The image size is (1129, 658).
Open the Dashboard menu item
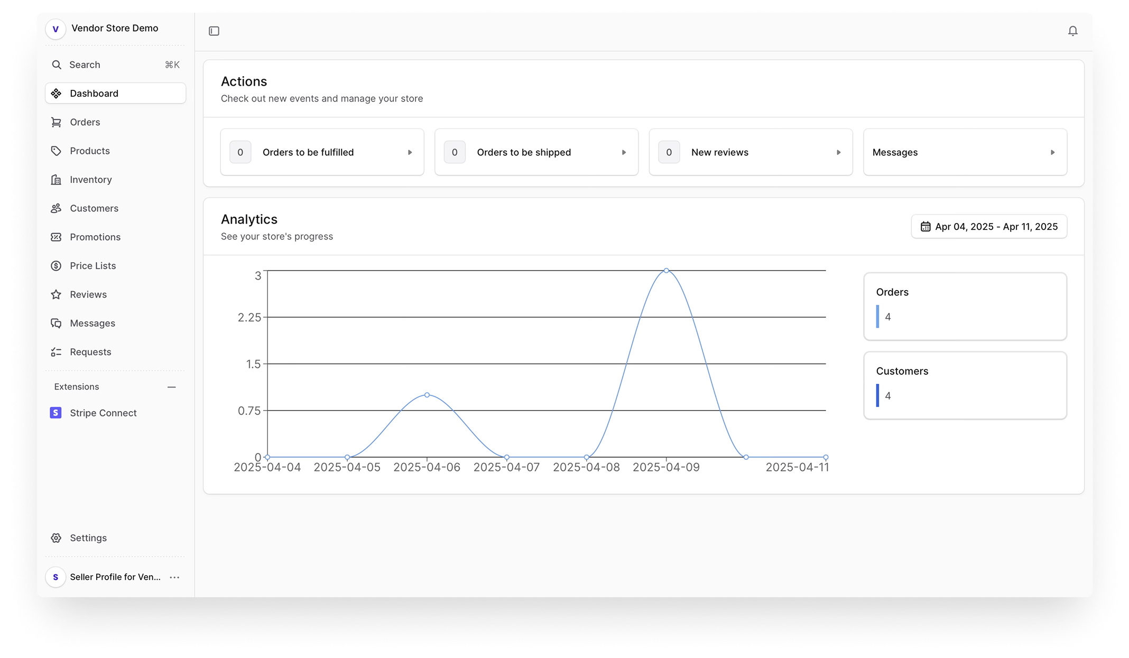tap(116, 94)
